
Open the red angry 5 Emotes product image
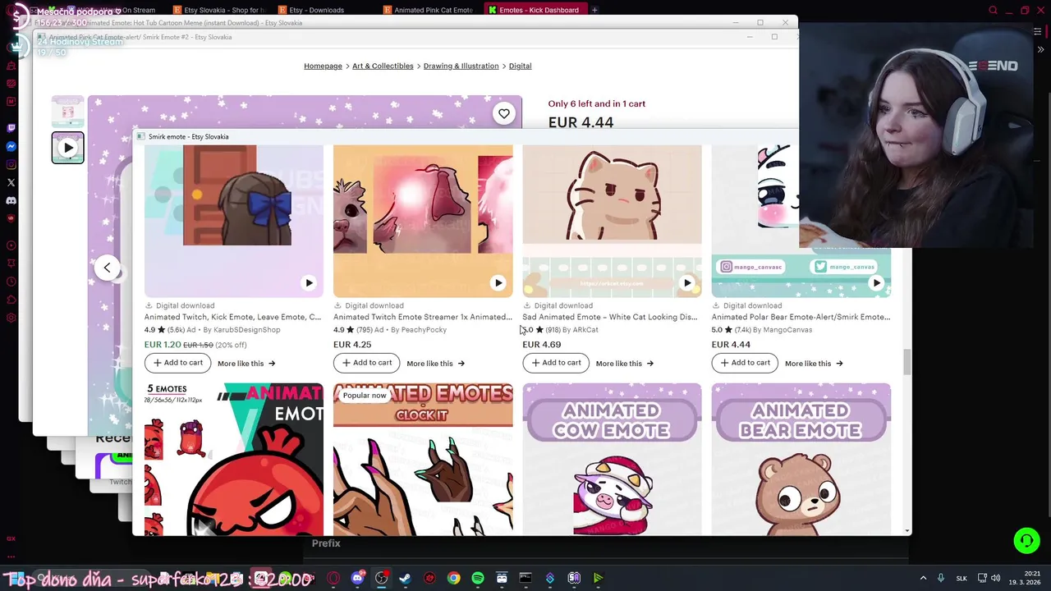point(234,459)
